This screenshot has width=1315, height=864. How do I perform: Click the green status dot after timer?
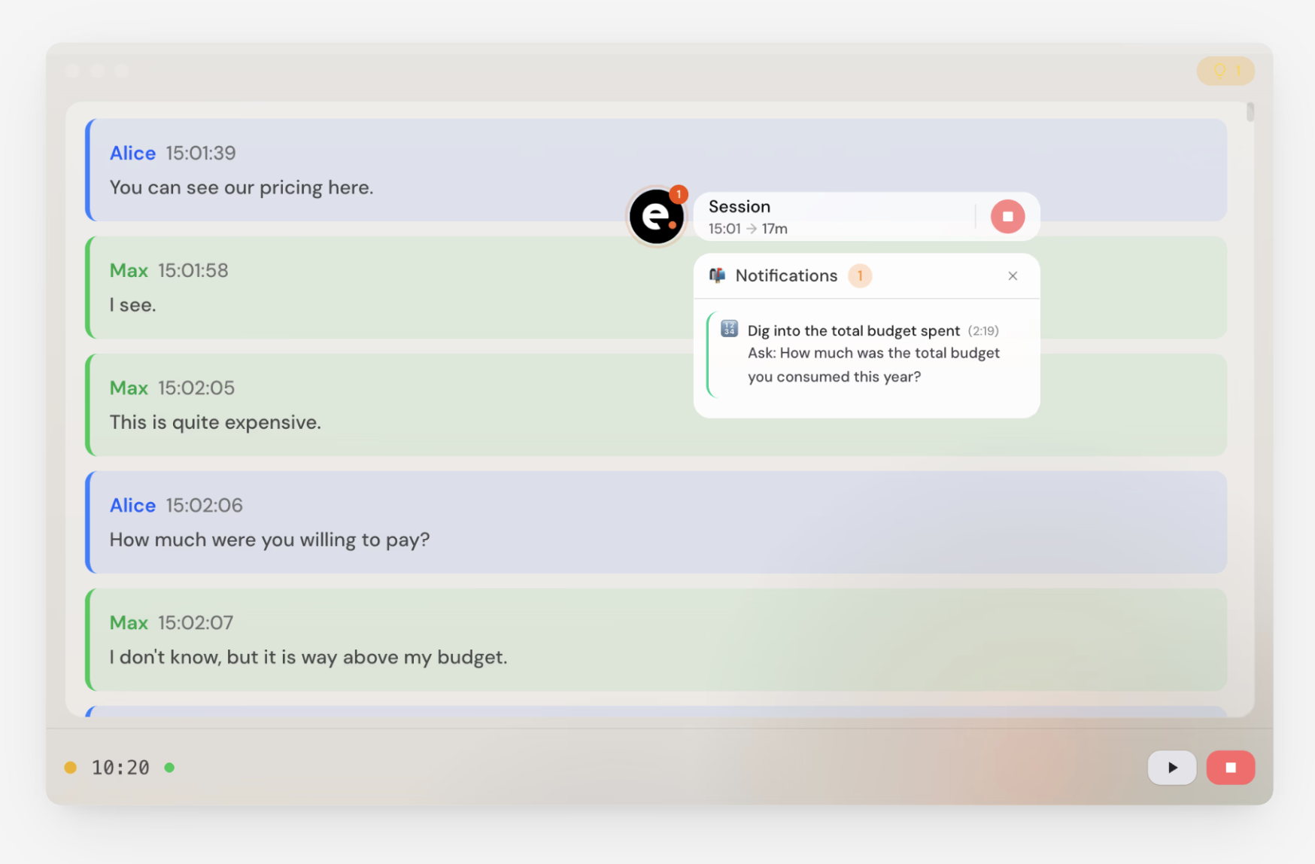[x=169, y=768]
